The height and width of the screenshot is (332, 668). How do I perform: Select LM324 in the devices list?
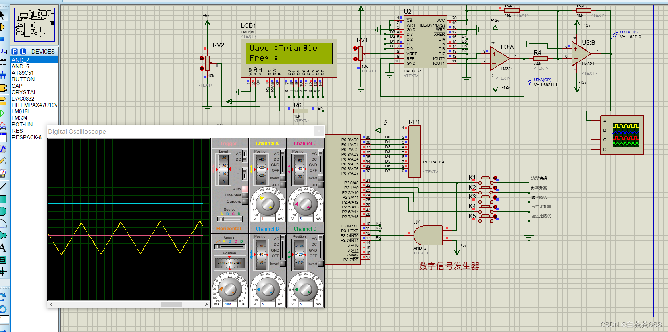[x=34, y=118]
